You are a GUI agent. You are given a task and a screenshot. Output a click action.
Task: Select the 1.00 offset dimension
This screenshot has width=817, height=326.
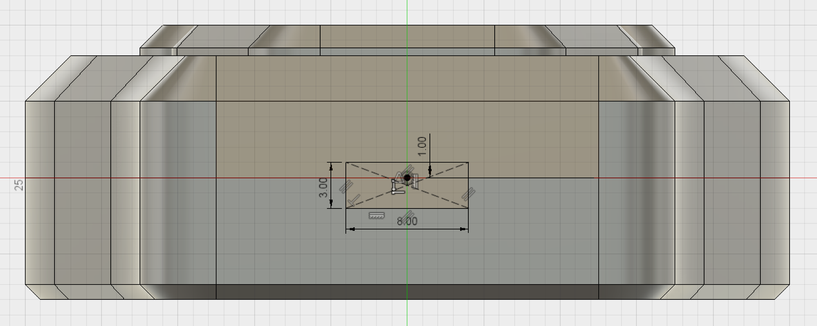[422, 146]
